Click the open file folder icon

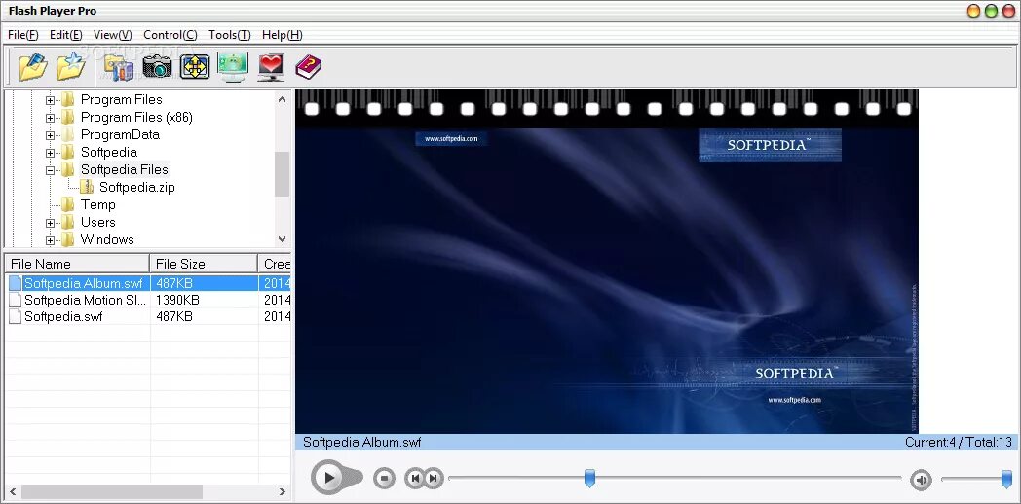(33, 66)
